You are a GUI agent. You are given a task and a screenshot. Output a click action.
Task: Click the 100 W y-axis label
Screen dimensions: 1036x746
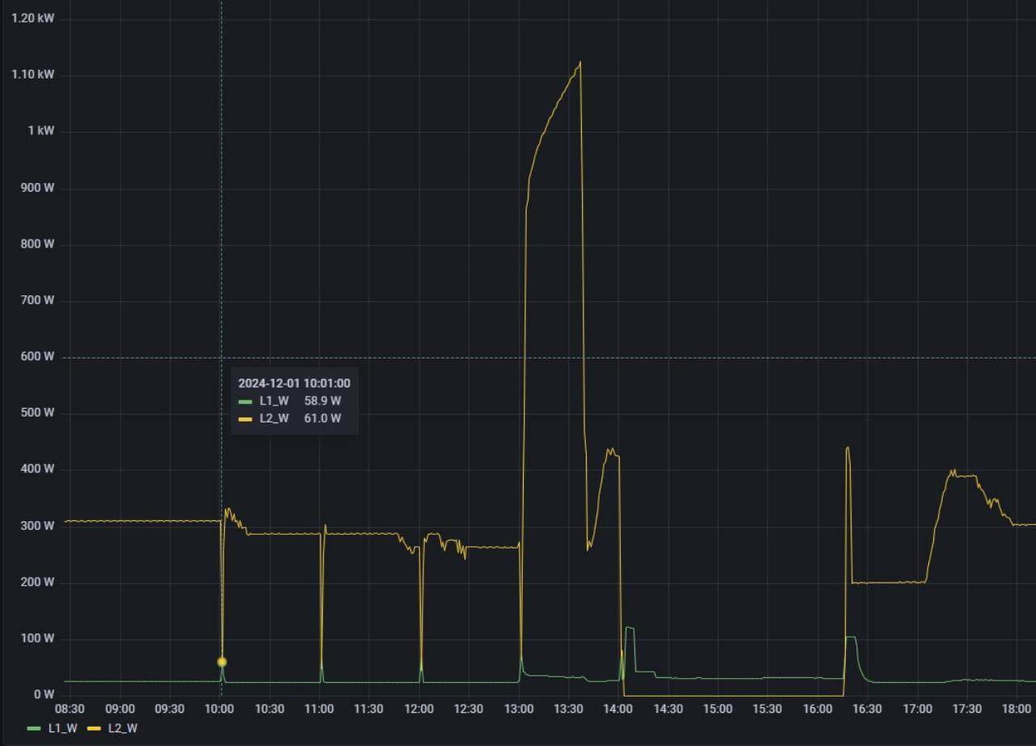pos(38,638)
